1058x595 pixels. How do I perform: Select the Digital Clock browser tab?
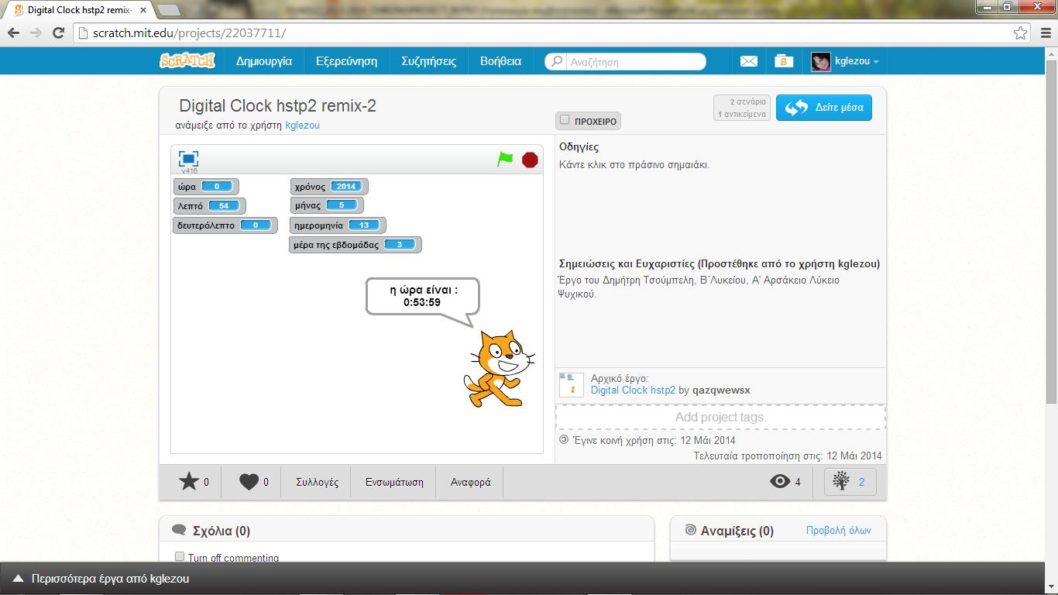(x=80, y=10)
